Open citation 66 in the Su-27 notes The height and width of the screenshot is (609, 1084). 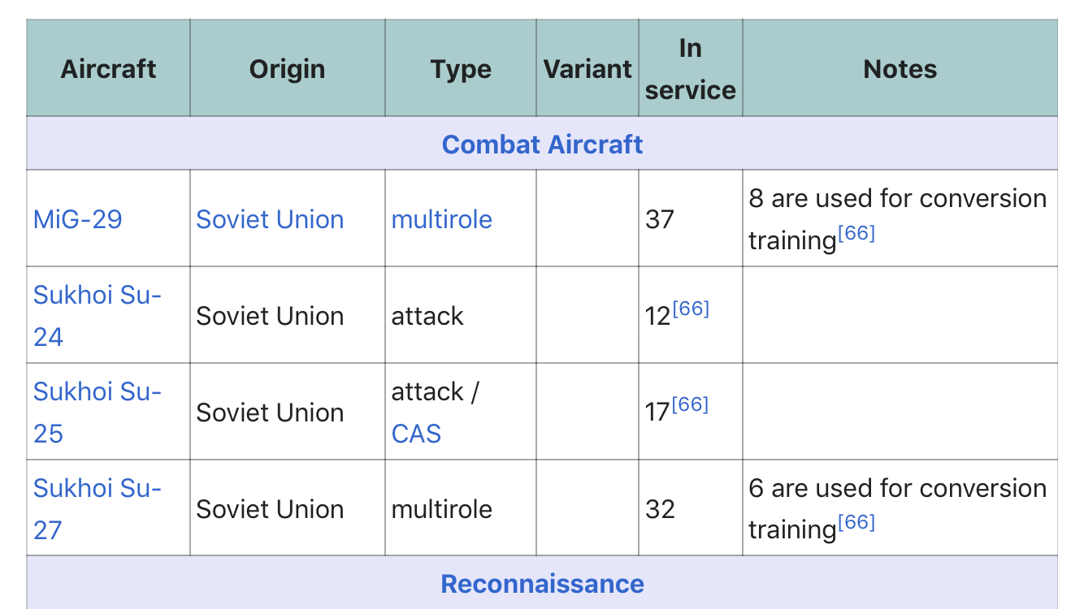(856, 523)
